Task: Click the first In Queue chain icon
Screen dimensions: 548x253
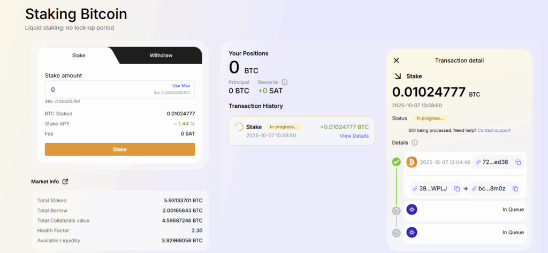Action: 412,210
